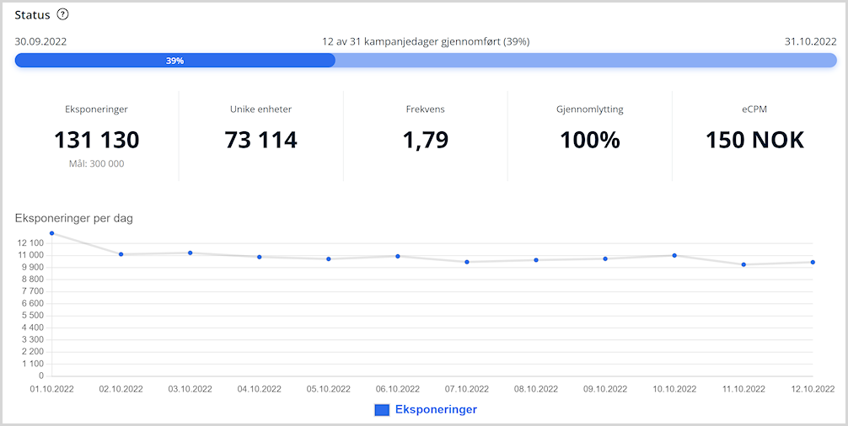Select the 05.10.2022 data point on chart

329,258
